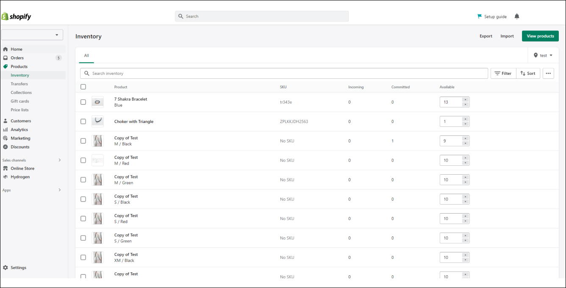This screenshot has width=566, height=288.
Task: Click the Orders inbox icon in sidebar
Action: [x=6, y=58]
